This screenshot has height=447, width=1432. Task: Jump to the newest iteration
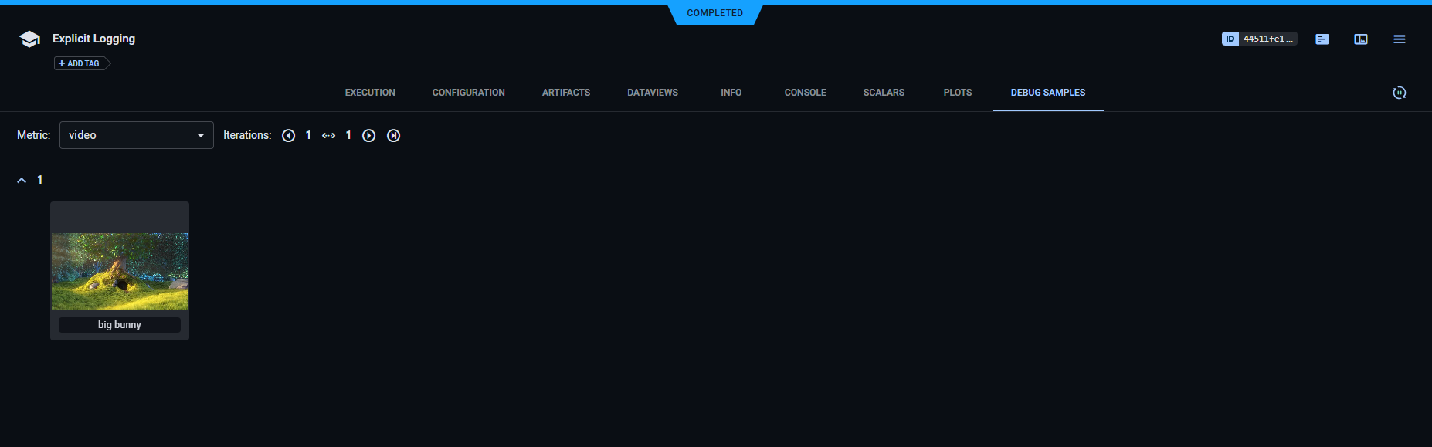393,136
